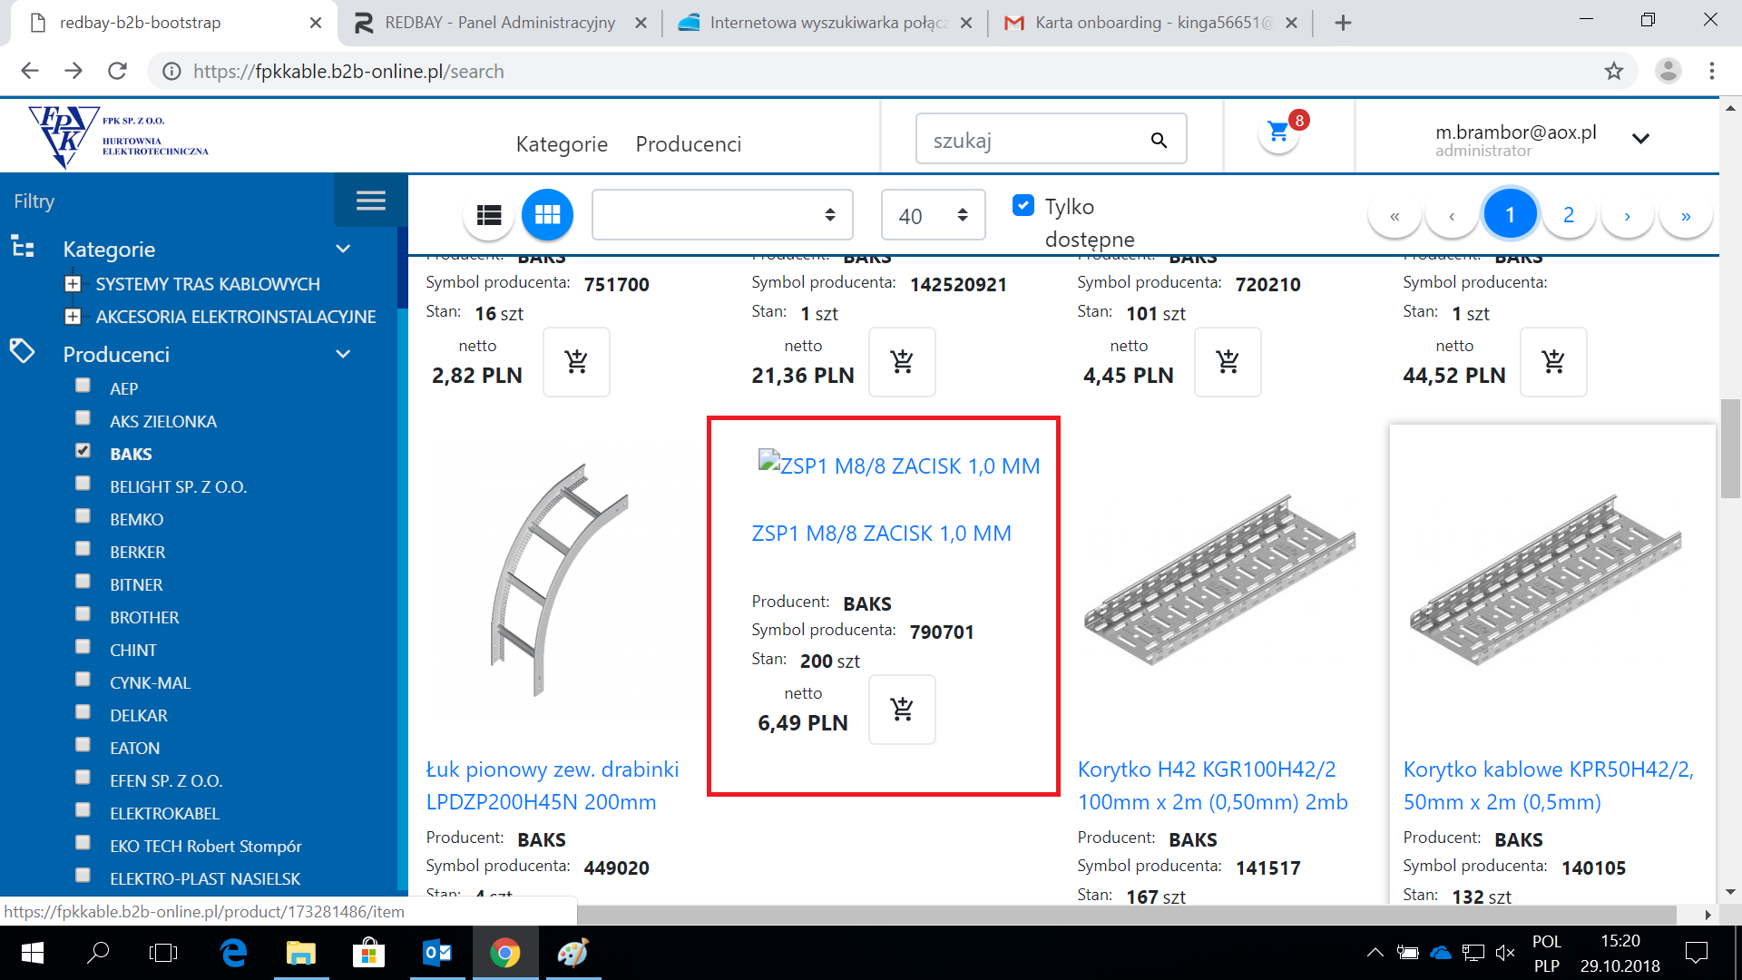The height and width of the screenshot is (980, 1742).
Task: Click the search magnifier icon
Action: [1159, 140]
